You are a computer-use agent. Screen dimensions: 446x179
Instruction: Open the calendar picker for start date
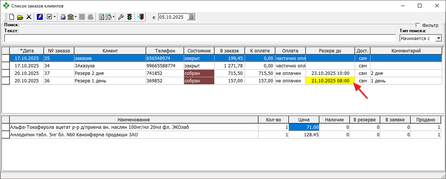click(x=191, y=17)
